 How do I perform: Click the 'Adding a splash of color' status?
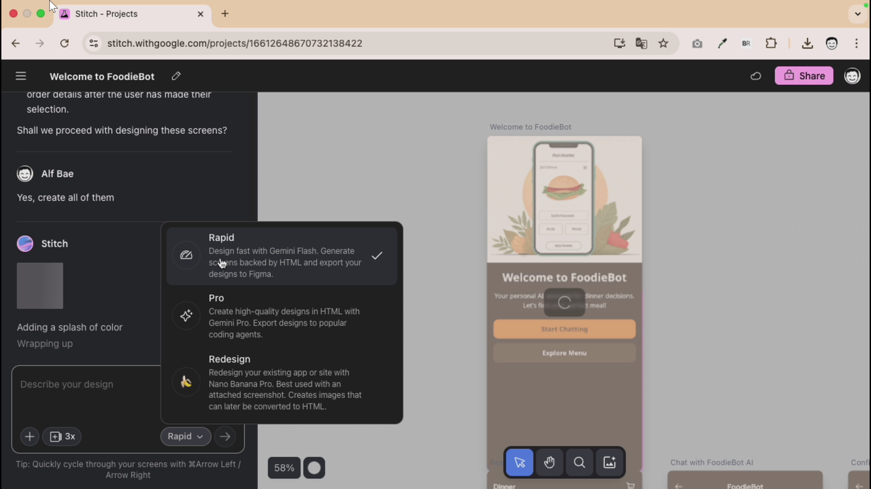(69, 327)
